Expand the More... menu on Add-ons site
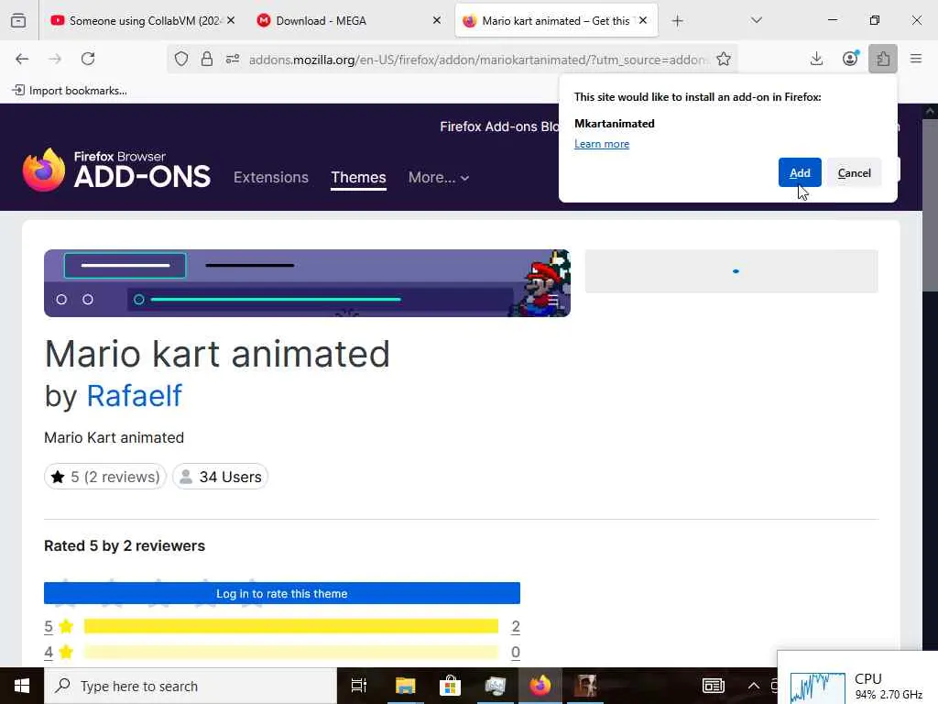938x704 pixels. 439,177
